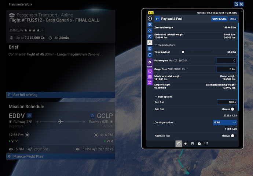Open the GCLP airport info icon
This screenshot has height=176, width=253.
92,115
